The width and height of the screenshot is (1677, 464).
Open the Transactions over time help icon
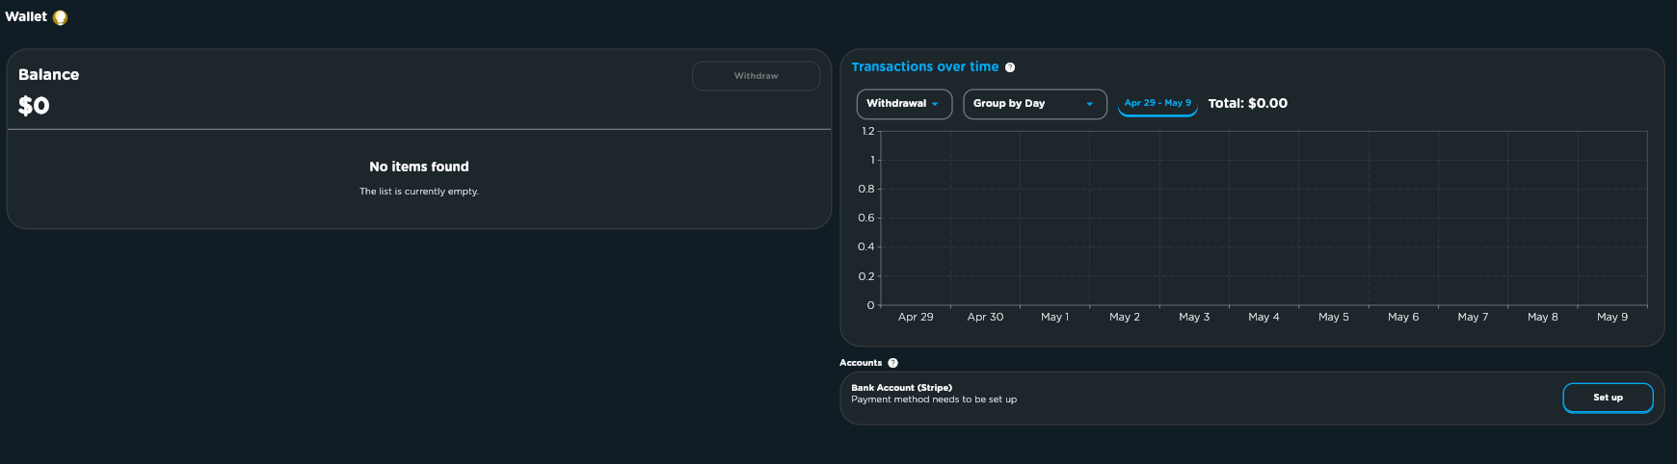1010,67
